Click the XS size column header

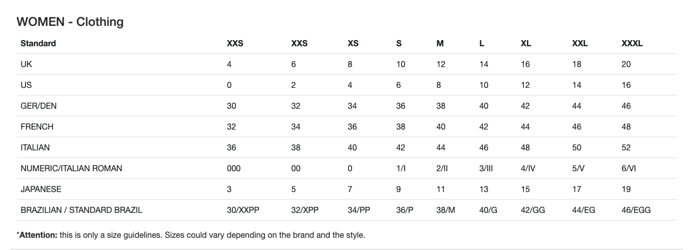[353, 43]
